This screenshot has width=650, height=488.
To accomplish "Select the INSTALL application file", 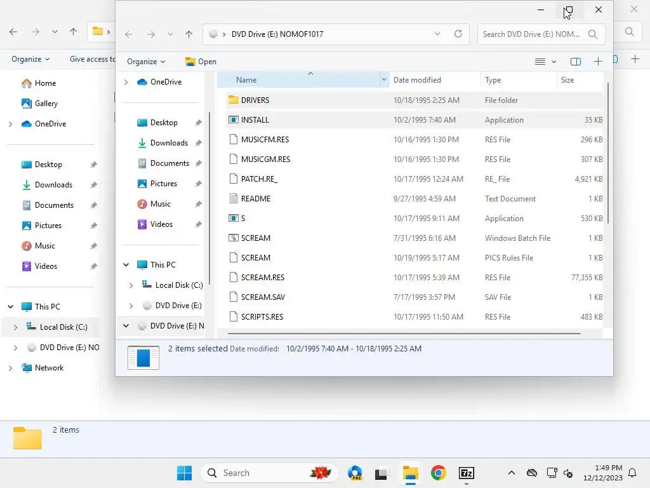I will click(x=414, y=120).
